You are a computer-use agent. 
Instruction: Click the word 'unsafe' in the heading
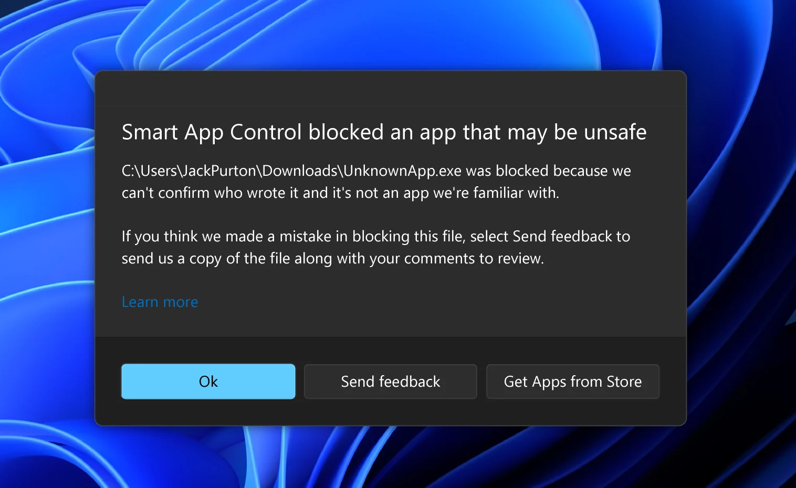[615, 132]
